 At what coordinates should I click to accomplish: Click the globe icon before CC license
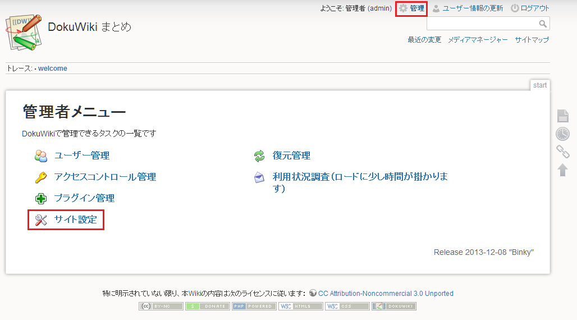[313, 293]
